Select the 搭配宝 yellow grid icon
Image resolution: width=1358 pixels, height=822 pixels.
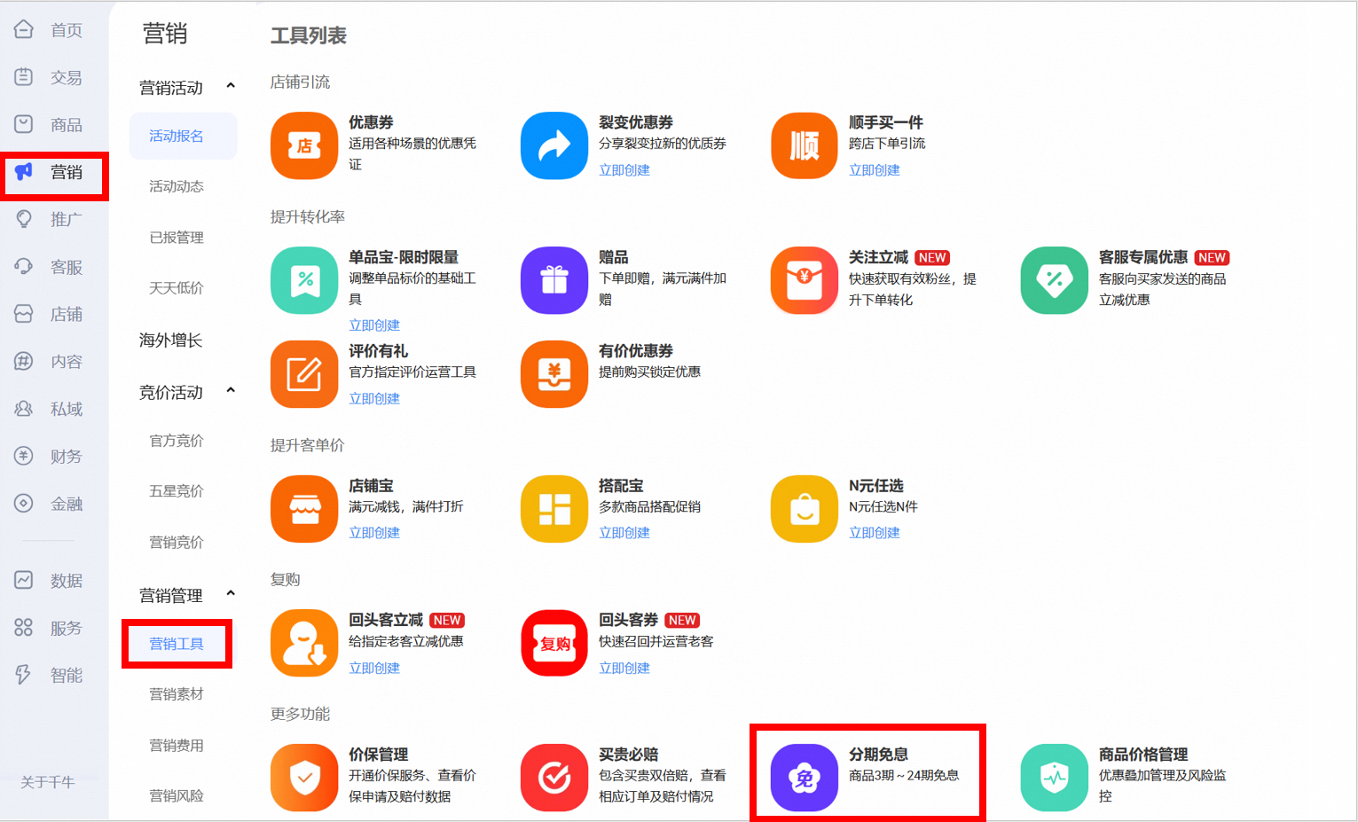pos(554,509)
